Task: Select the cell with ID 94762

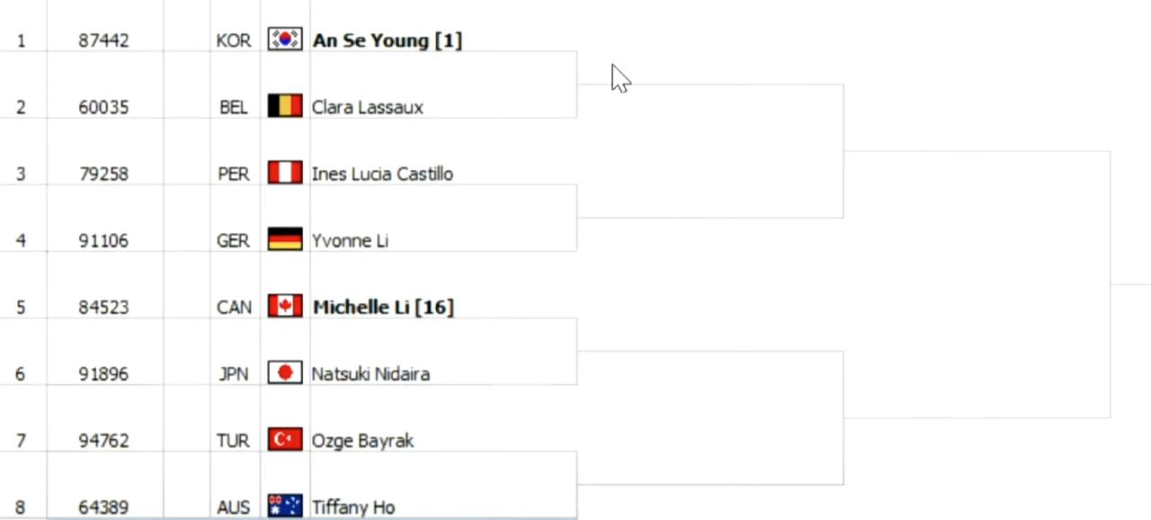Action: (x=103, y=440)
